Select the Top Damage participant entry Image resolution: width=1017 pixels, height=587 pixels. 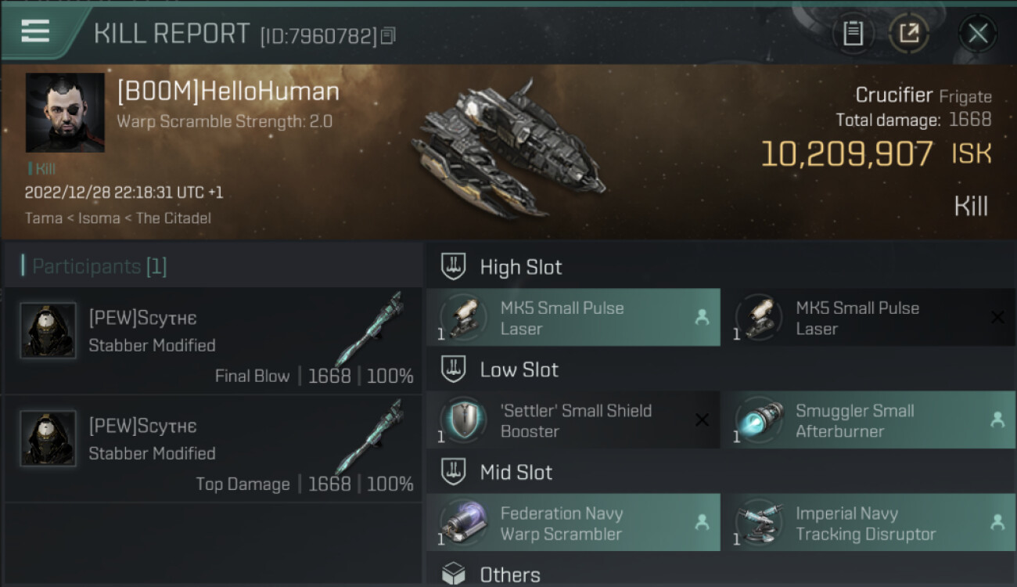(x=213, y=449)
